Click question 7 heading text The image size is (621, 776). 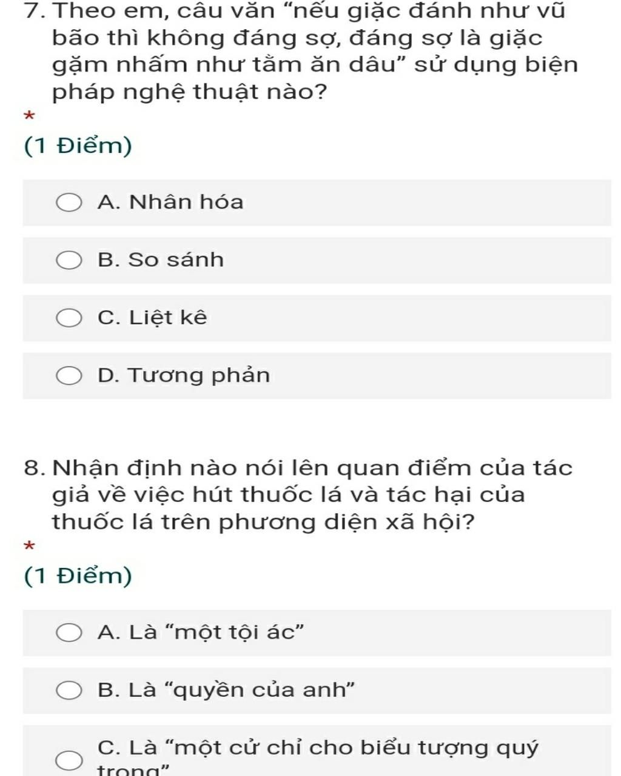tap(301, 52)
